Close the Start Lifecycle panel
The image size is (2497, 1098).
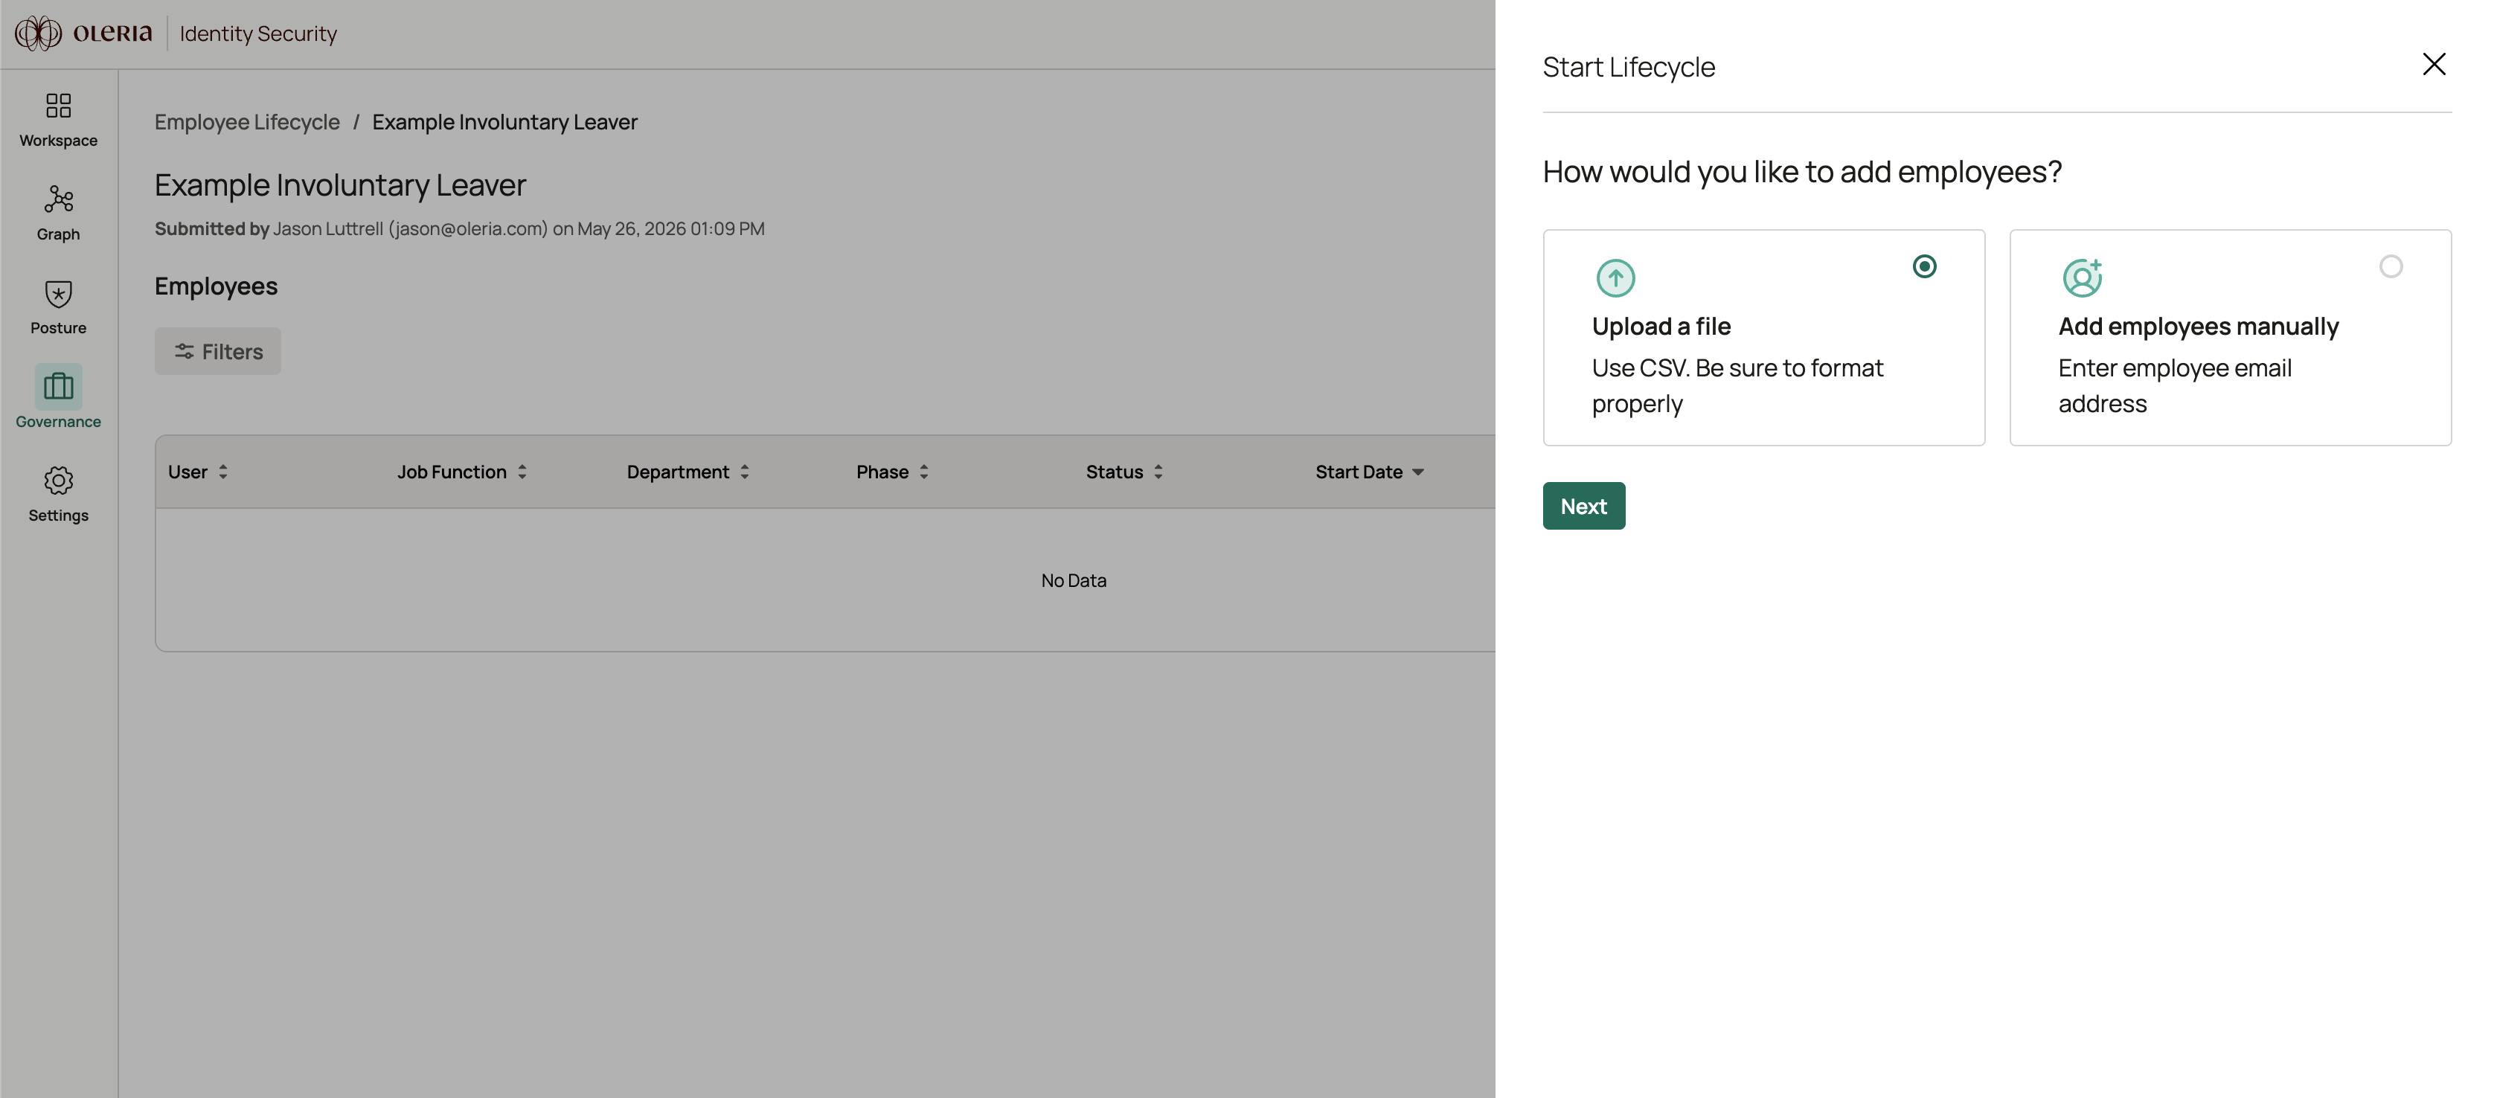2433,65
